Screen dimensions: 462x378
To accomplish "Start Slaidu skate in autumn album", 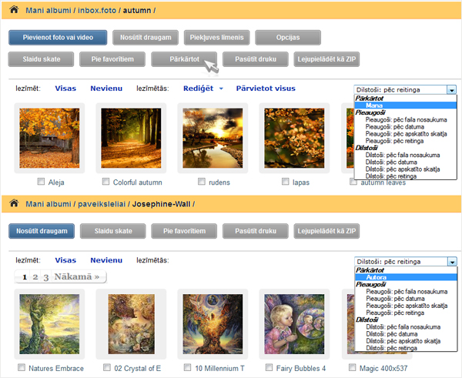I will coord(42,59).
